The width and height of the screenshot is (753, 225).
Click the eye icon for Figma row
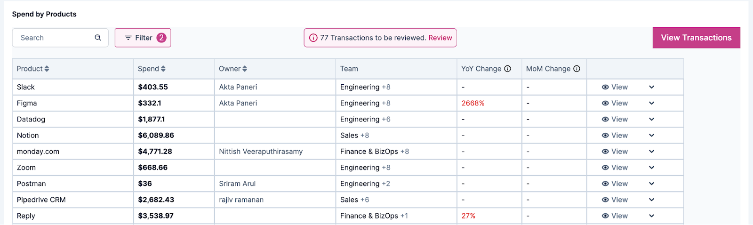pos(605,103)
